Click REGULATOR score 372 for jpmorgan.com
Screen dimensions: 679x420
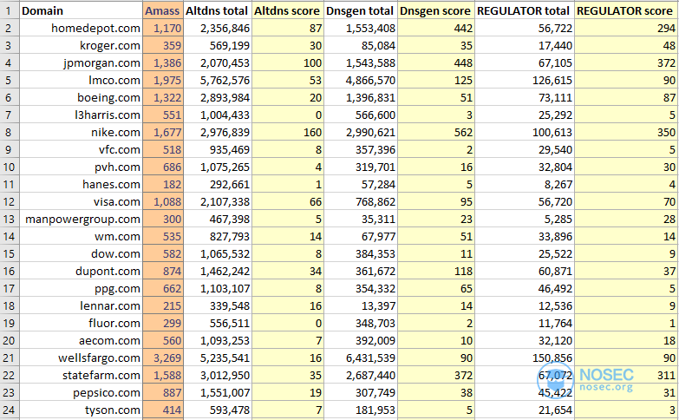coord(626,62)
